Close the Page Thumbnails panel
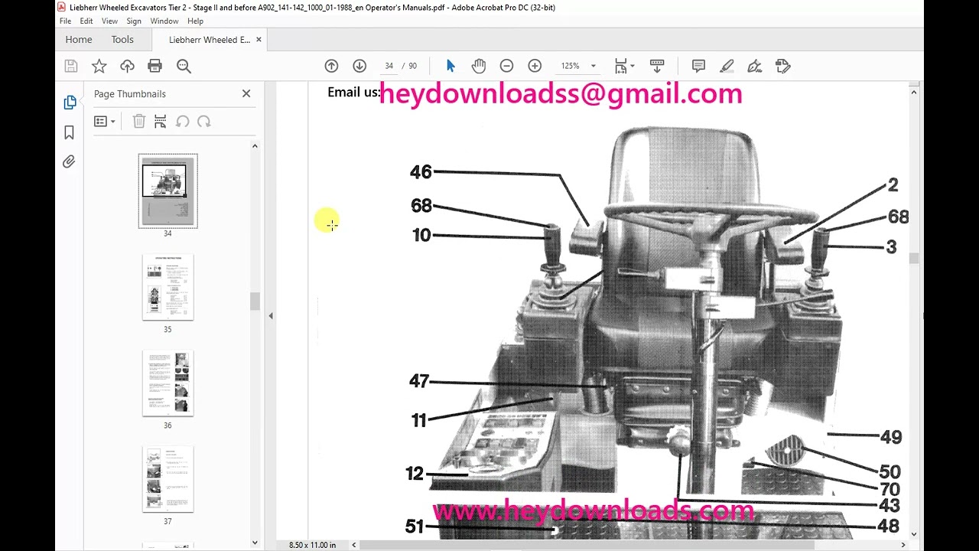979x551 pixels. [x=246, y=93]
